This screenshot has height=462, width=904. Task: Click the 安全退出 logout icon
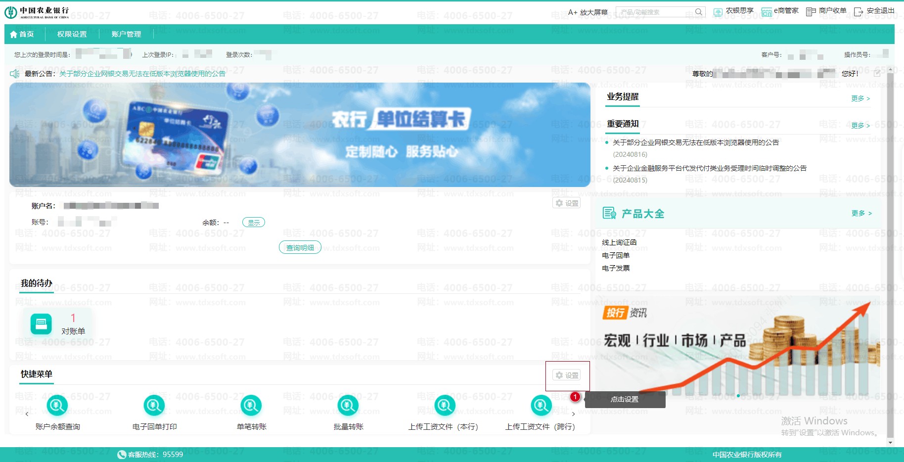tap(859, 11)
